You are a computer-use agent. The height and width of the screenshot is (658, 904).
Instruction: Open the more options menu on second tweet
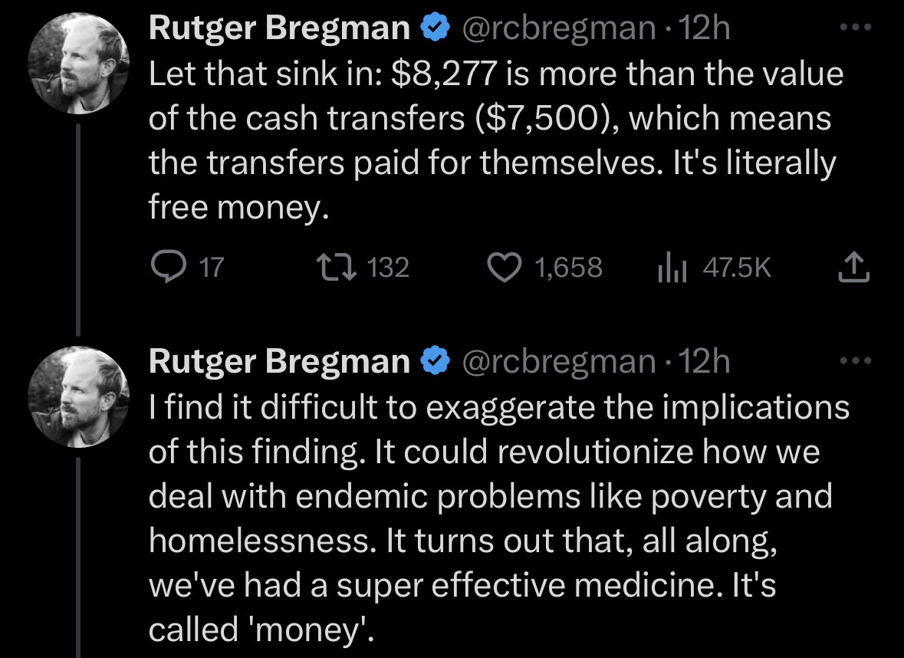[855, 360]
